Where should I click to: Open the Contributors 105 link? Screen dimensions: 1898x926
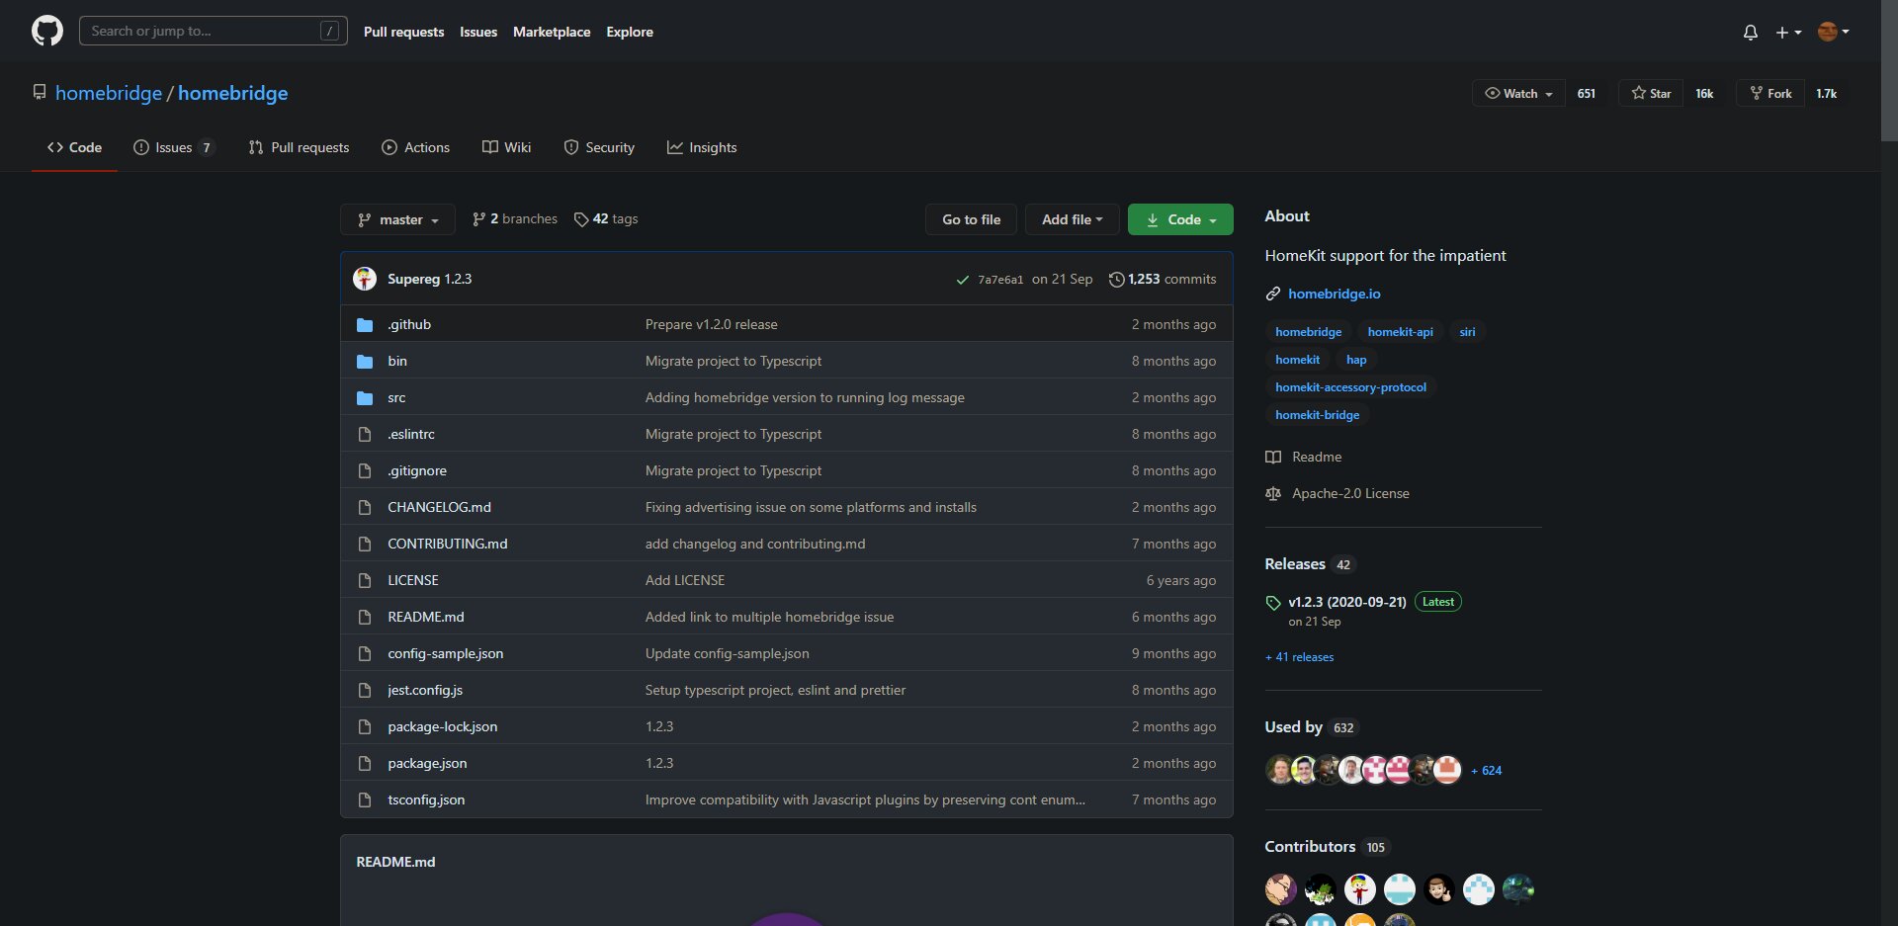tap(1327, 847)
